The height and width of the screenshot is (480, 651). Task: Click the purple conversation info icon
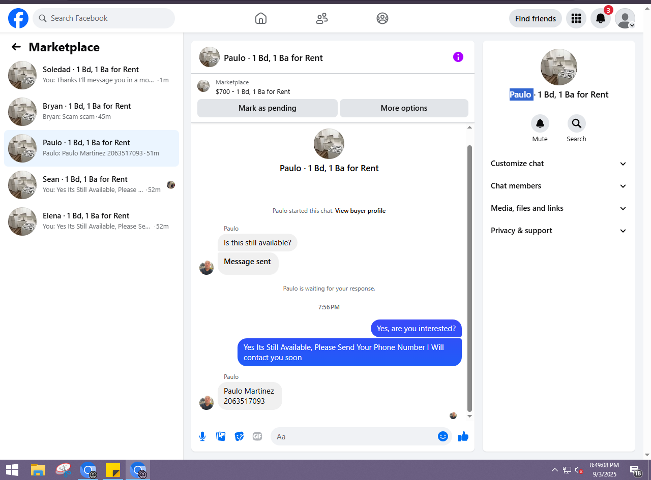point(458,57)
